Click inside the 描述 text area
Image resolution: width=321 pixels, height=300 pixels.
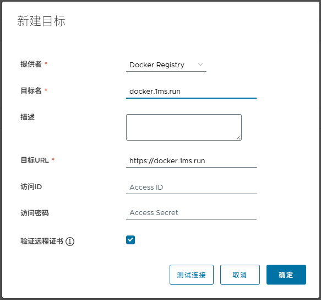click(184, 127)
